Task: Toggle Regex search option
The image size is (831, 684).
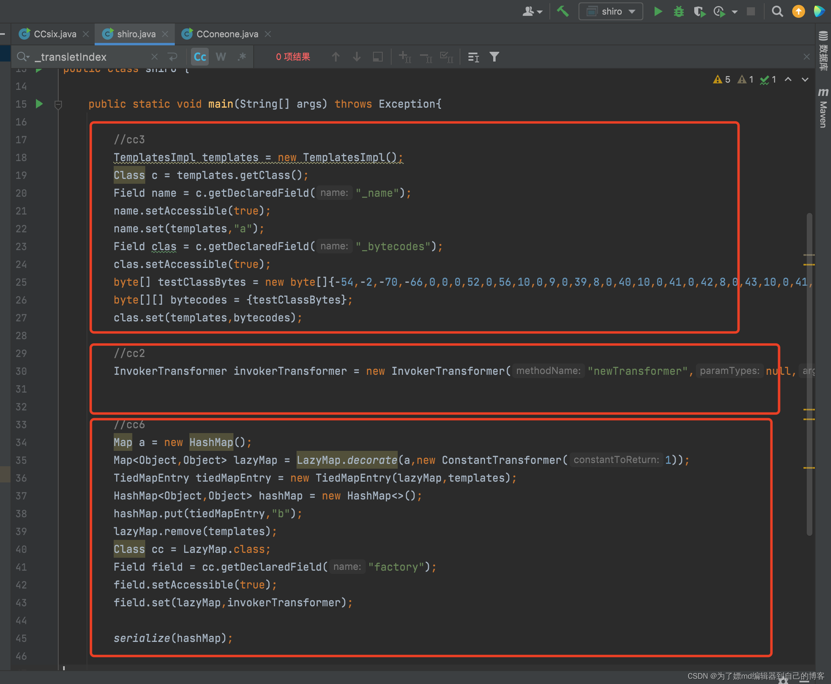Action: (x=242, y=57)
